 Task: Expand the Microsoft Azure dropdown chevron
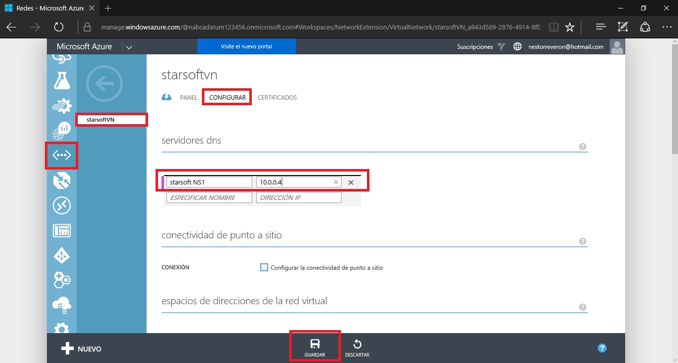click(x=129, y=47)
